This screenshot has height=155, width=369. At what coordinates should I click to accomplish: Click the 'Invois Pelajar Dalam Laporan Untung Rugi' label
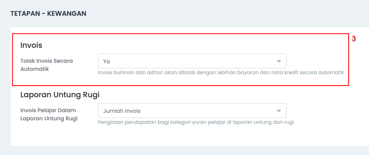[49, 114]
